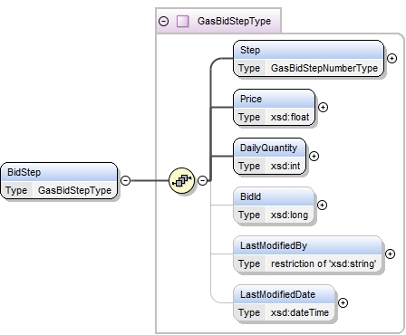Select the LastModifiedBy element box
The width and height of the screenshot is (406, 335).
(x=307, y=254)
